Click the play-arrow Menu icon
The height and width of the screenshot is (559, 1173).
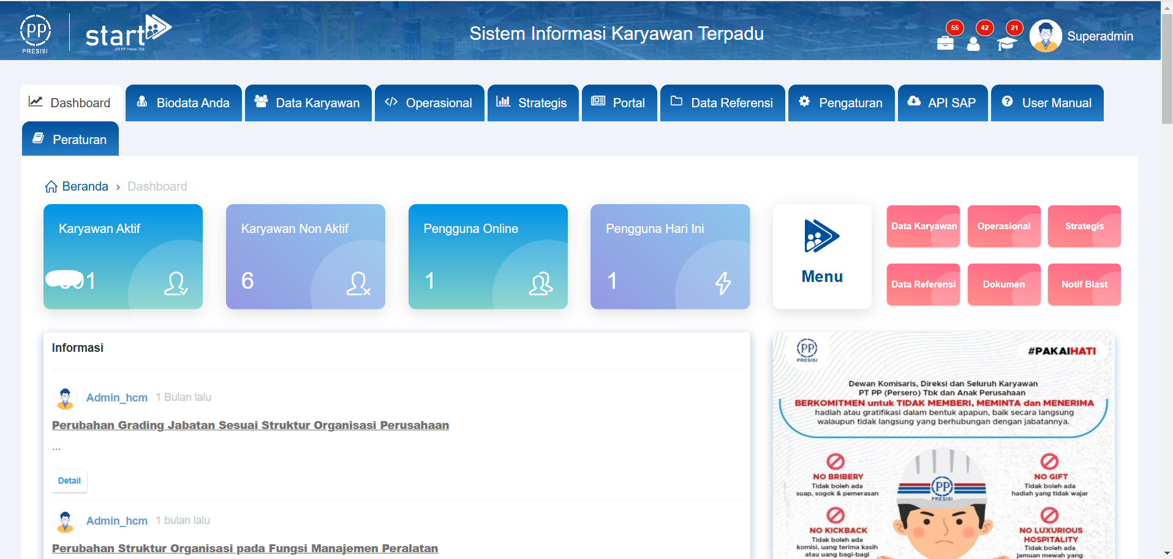click(x=821, y=236)
